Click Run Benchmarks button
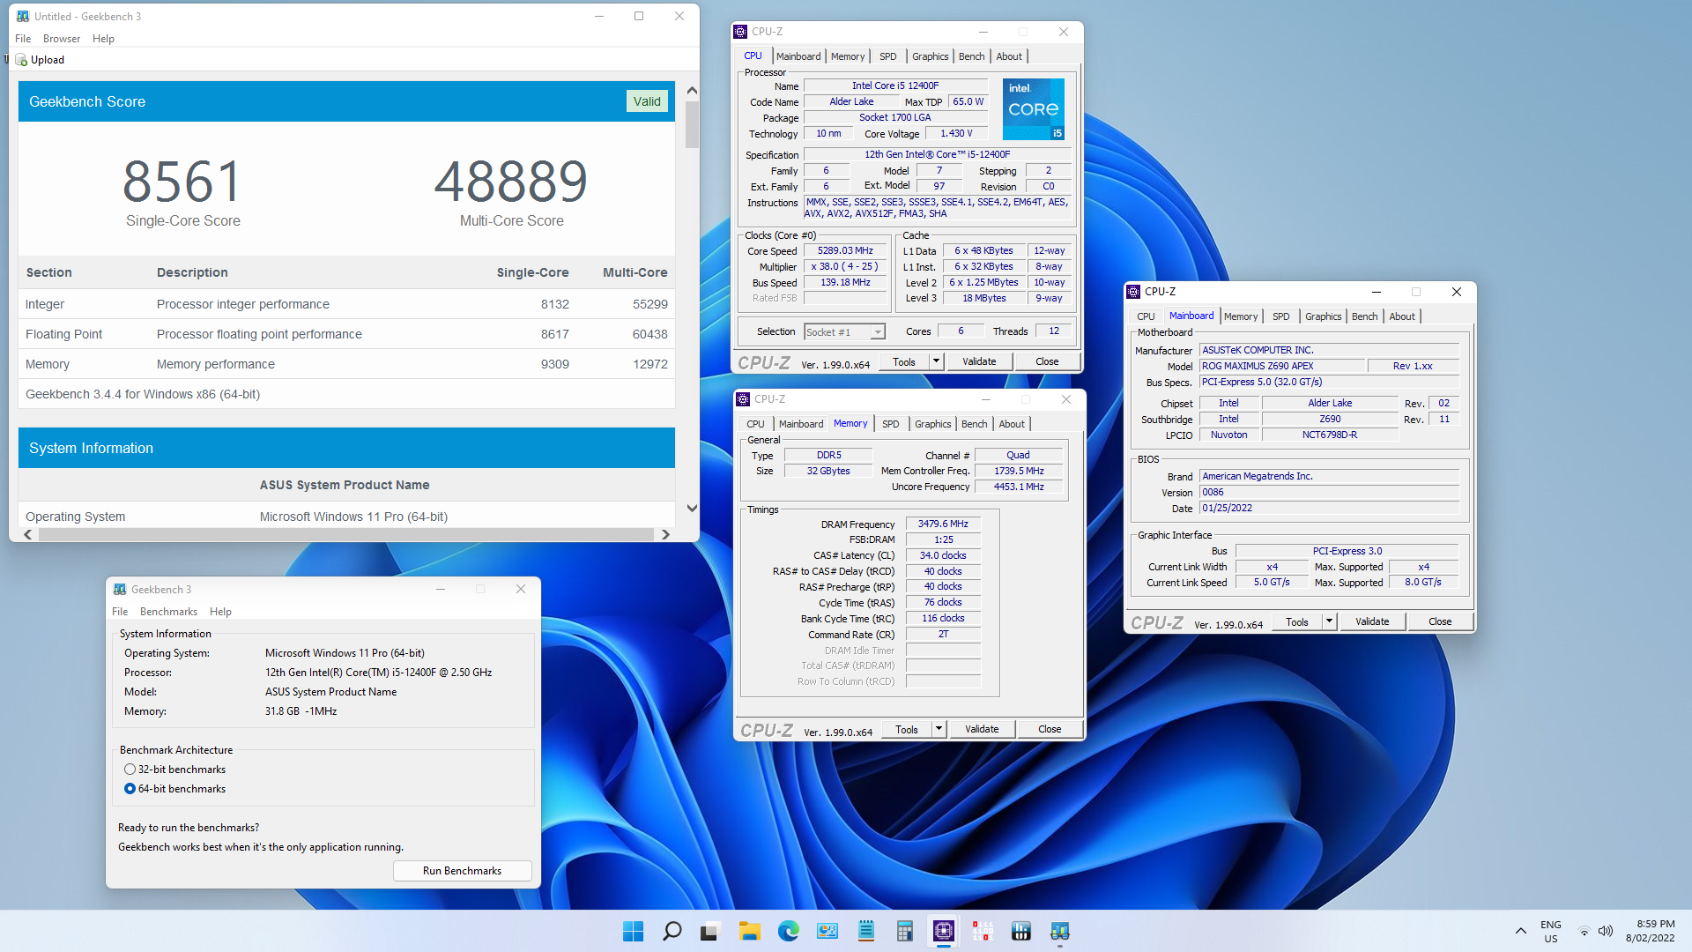 pos(462,870)
